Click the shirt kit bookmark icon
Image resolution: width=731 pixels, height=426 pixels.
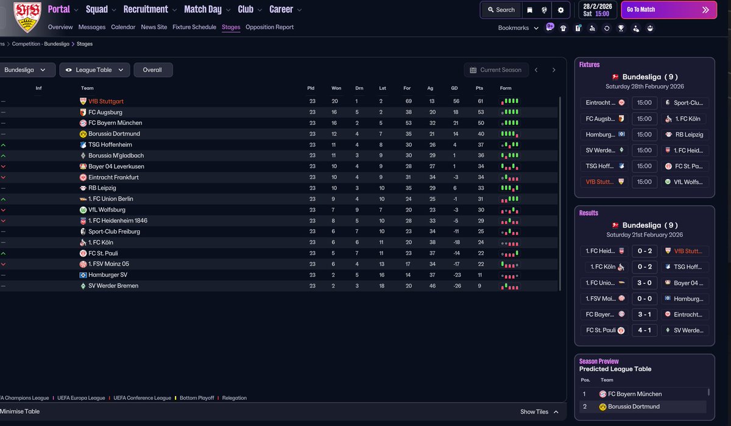click(x=563, y=28)
